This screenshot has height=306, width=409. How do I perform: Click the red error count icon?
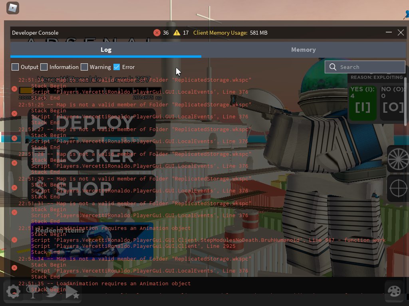click(x=157, y=33)
